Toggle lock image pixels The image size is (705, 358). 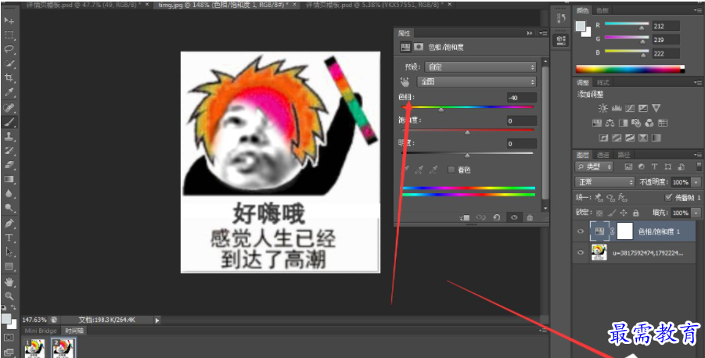(x=611, y=213)
